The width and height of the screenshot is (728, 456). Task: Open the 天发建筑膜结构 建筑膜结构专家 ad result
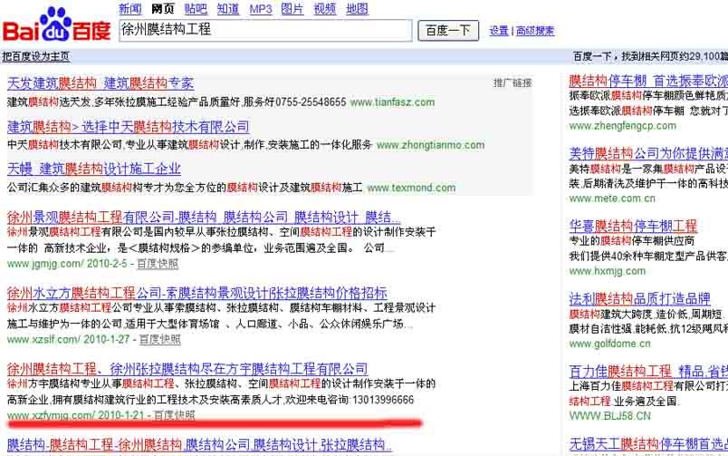(x=101, y=83)
